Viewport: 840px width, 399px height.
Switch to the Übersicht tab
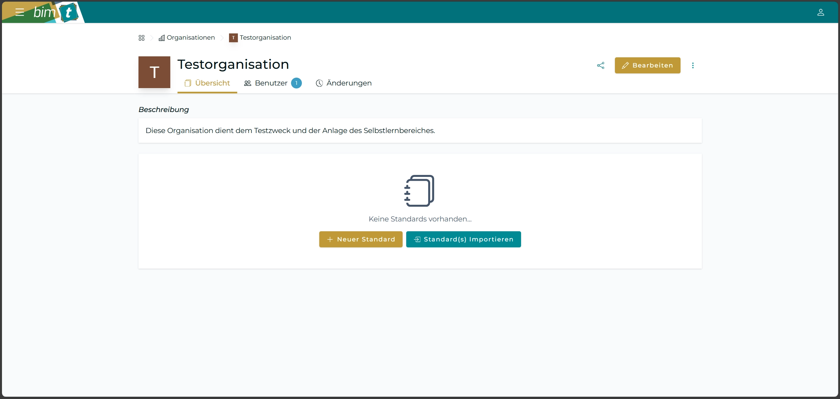(x=207, y=83)
